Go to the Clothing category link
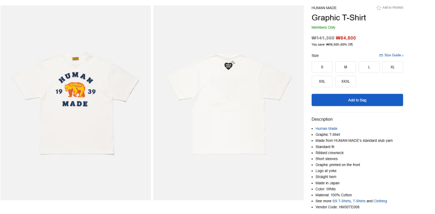This screenshot has height=214, width=435. point(380,201)
